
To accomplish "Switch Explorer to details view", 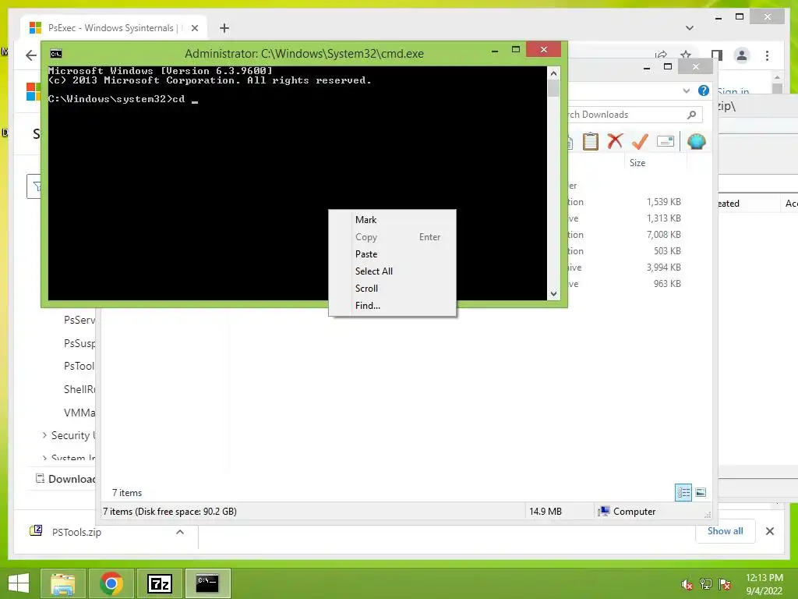I will [x=683, y=493].
